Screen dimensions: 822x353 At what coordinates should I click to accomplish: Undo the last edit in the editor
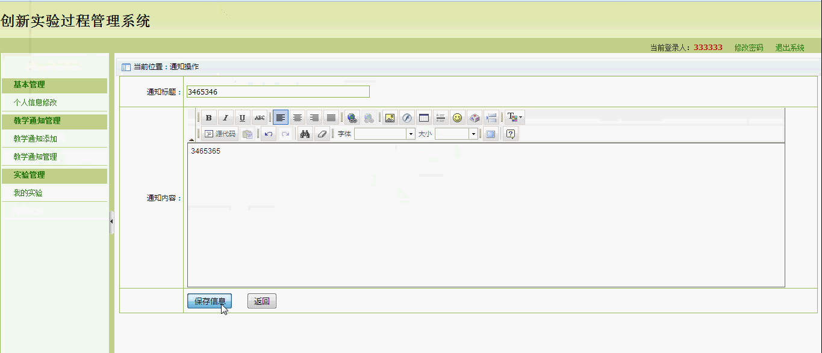click(x=269, y=134)
